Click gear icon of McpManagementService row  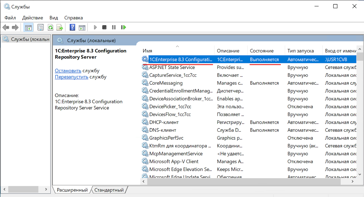pos(145,154)
